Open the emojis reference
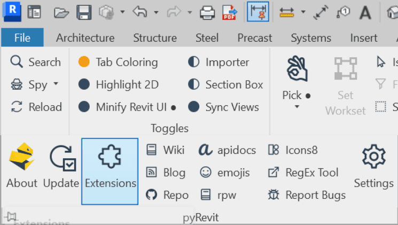398x225 pixels. pos(224,173)
